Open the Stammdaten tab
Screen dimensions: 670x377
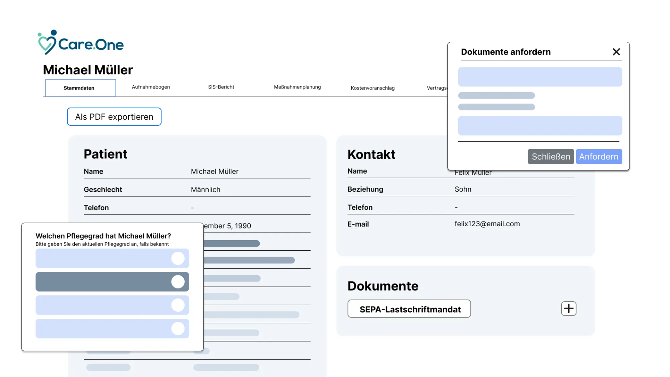[80, 88]
